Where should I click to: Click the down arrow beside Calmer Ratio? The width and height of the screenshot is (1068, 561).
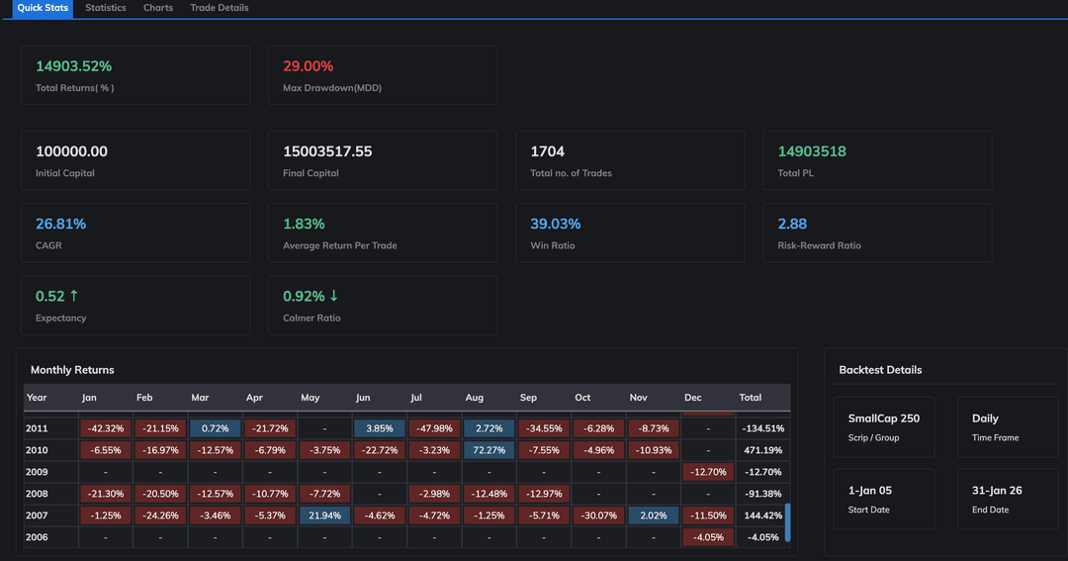point(333,297)
